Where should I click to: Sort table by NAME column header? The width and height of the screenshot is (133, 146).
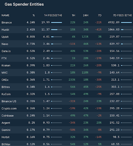[5, 15]
